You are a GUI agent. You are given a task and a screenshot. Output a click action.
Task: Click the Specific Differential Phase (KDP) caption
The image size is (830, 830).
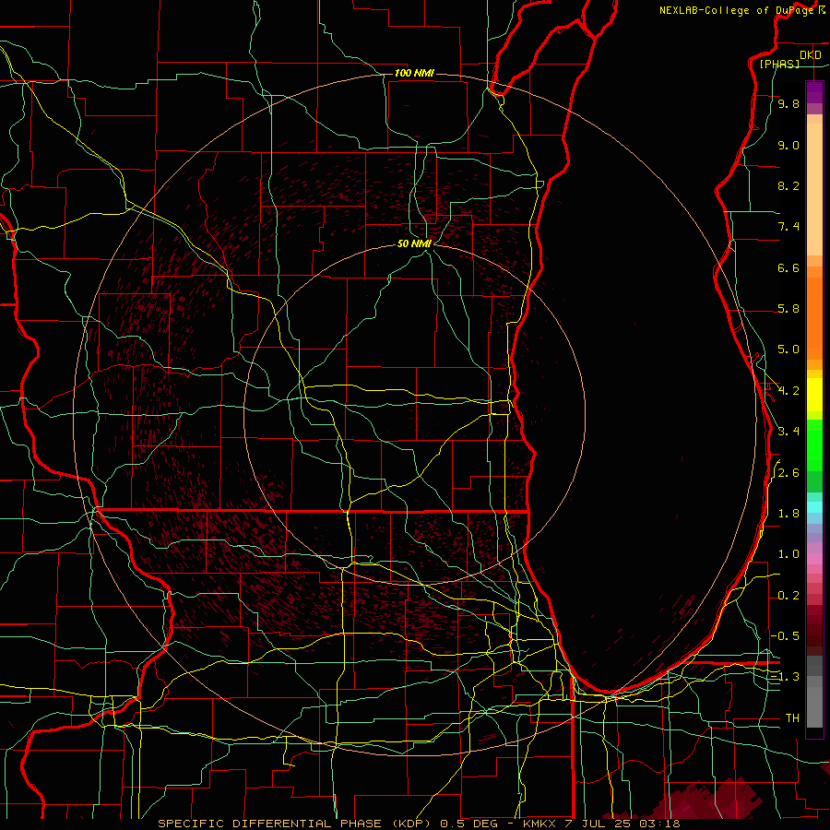[x=297, y=824]
